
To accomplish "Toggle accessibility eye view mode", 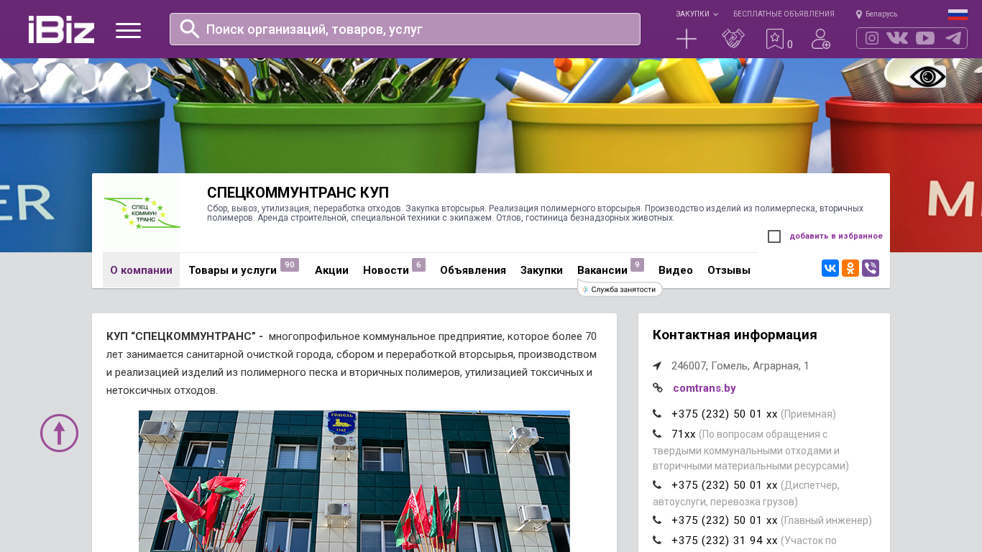I will click(927, 76).
